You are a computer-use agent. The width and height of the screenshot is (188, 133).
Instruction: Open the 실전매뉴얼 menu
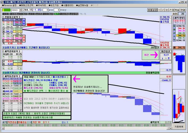[82, 5]
